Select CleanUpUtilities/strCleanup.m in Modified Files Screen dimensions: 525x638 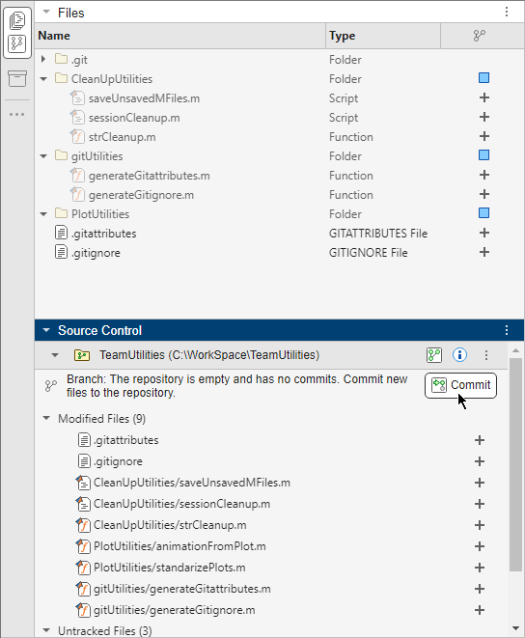click(170, 525)
